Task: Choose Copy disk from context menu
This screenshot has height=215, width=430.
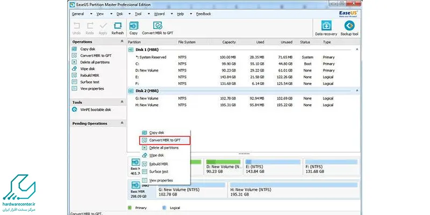Action: 165,133
